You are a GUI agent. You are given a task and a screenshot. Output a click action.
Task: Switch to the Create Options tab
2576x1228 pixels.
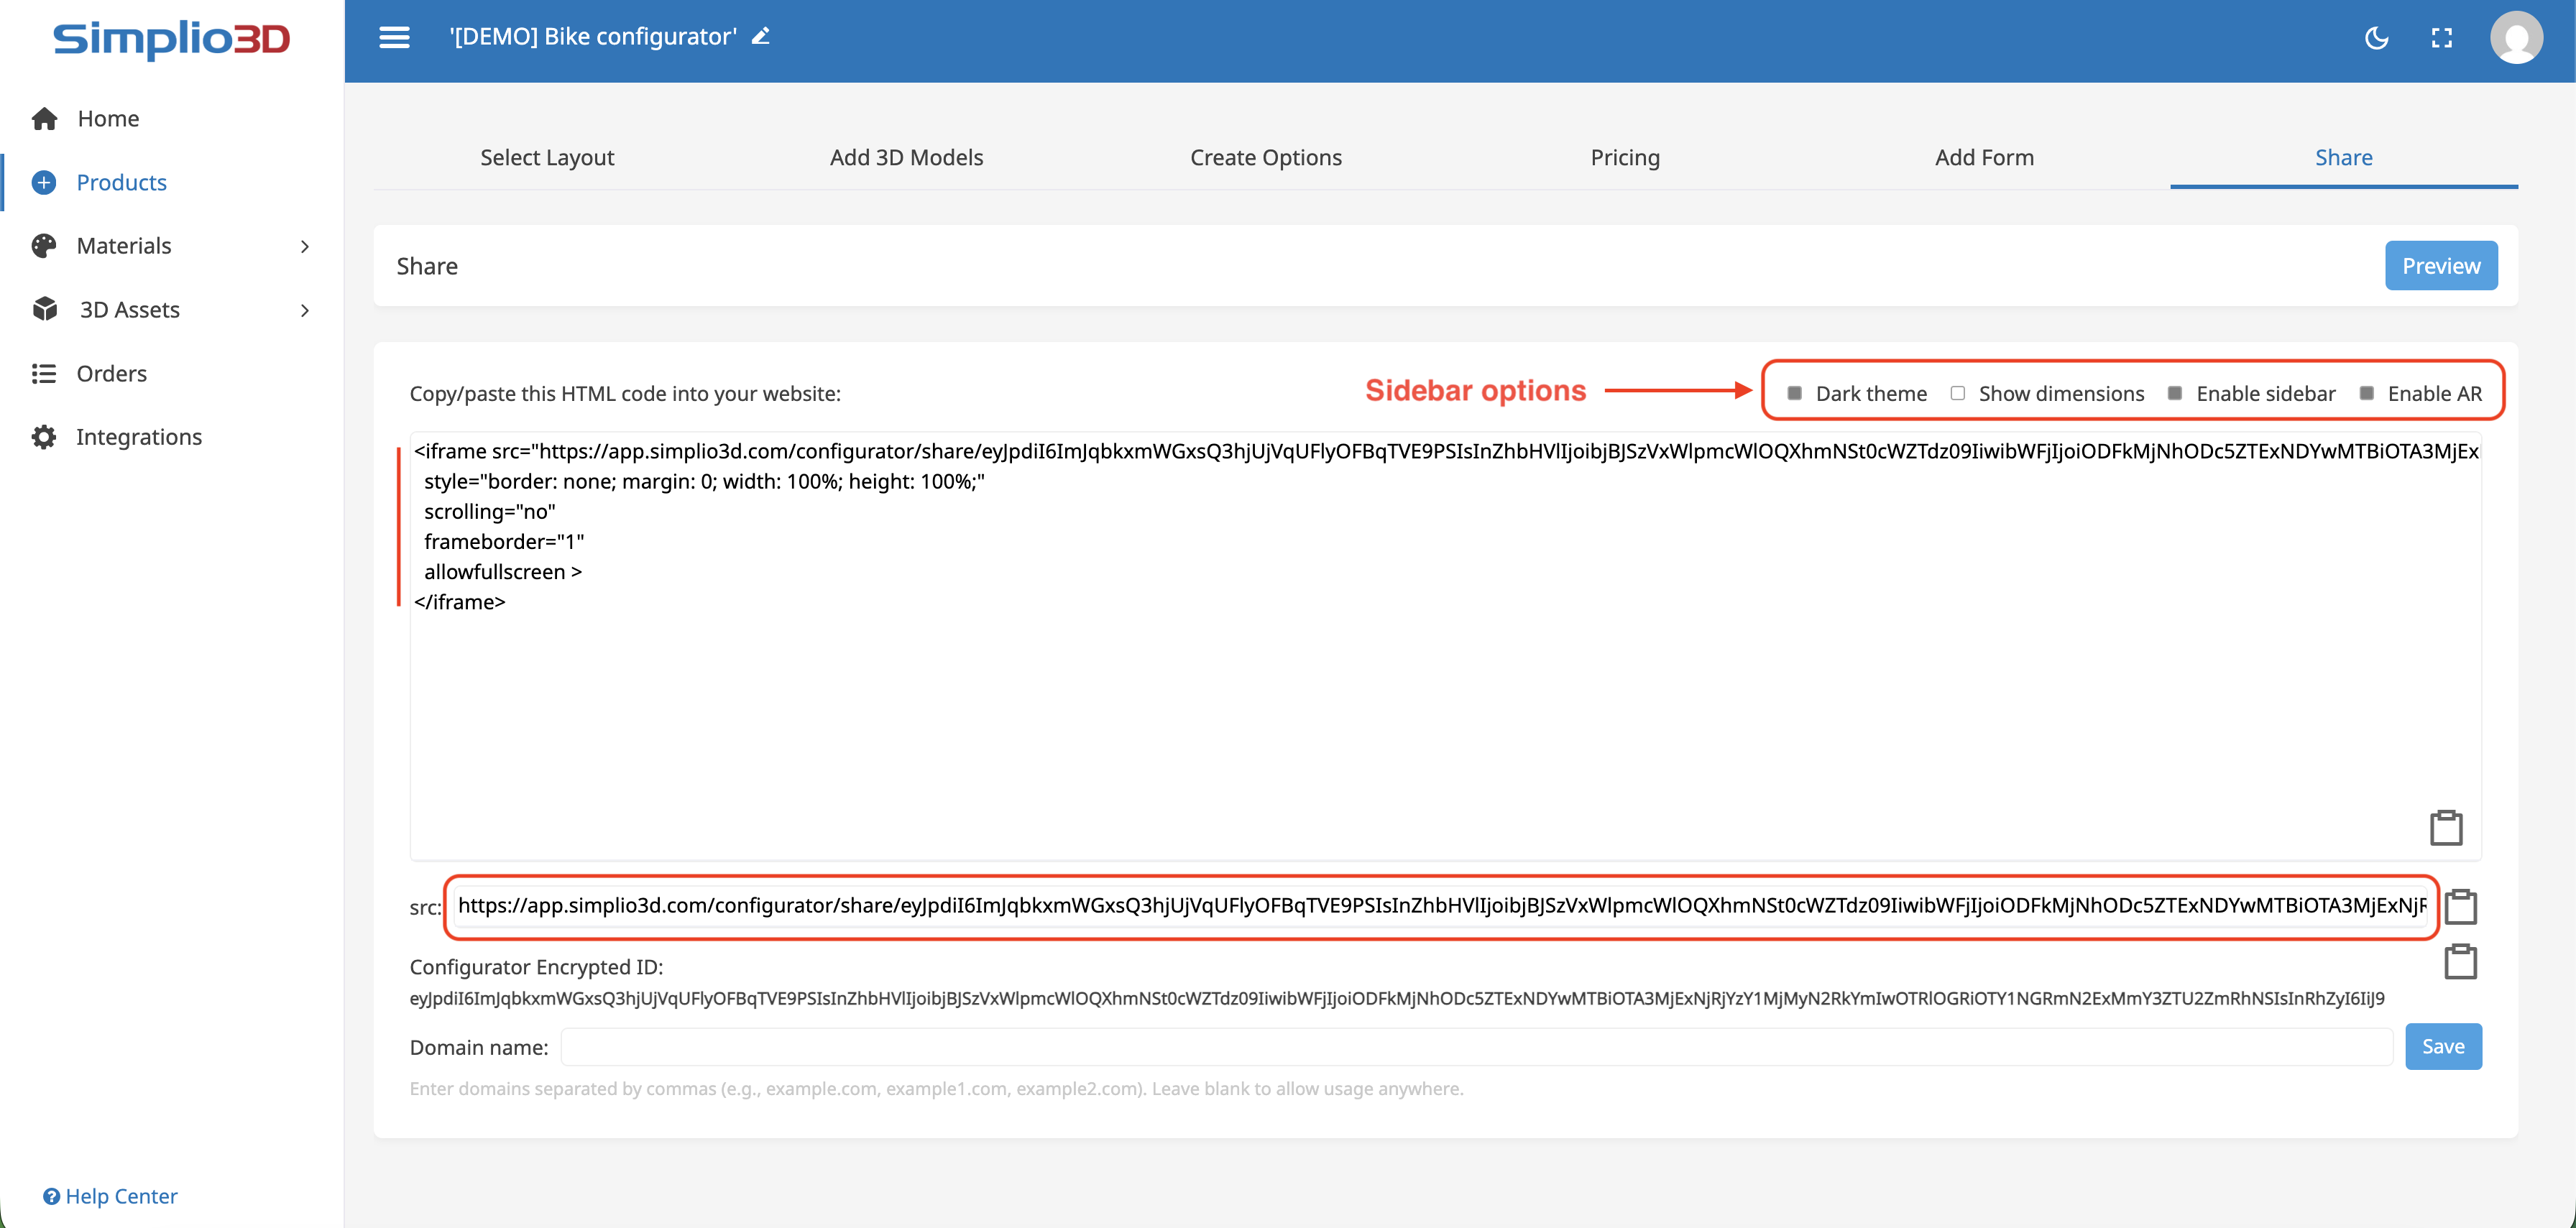point(1265,157)
